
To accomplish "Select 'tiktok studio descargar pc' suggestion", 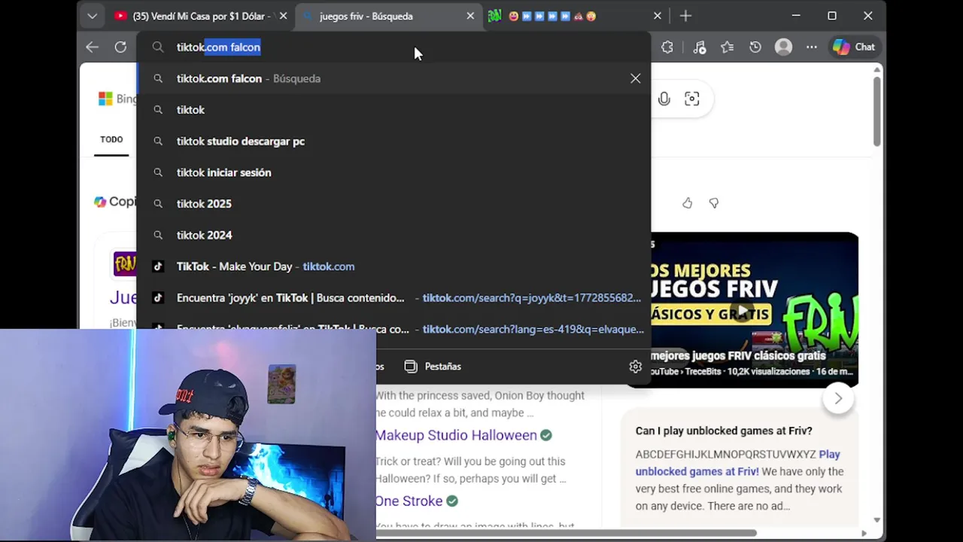I will (x=393, y=142).
